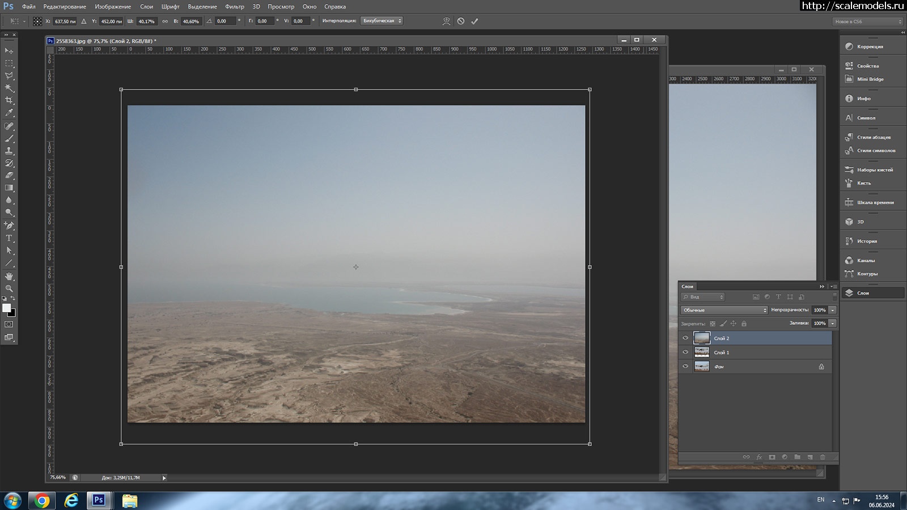The height and width of the screenshot is (510, 907).
Task: Switch to warp mode icon
Action: 447,21
